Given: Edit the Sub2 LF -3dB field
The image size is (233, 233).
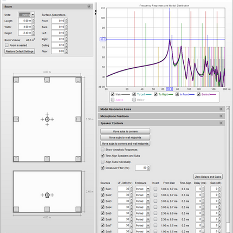Looking at the screenshot, I should 124,195.
